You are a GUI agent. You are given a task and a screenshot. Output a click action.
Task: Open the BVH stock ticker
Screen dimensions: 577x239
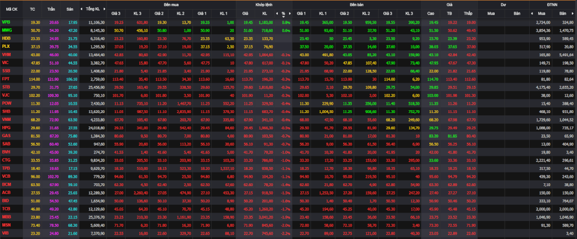[x=6, y=152]
